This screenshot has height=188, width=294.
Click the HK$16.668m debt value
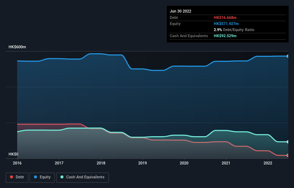(225, 18)
